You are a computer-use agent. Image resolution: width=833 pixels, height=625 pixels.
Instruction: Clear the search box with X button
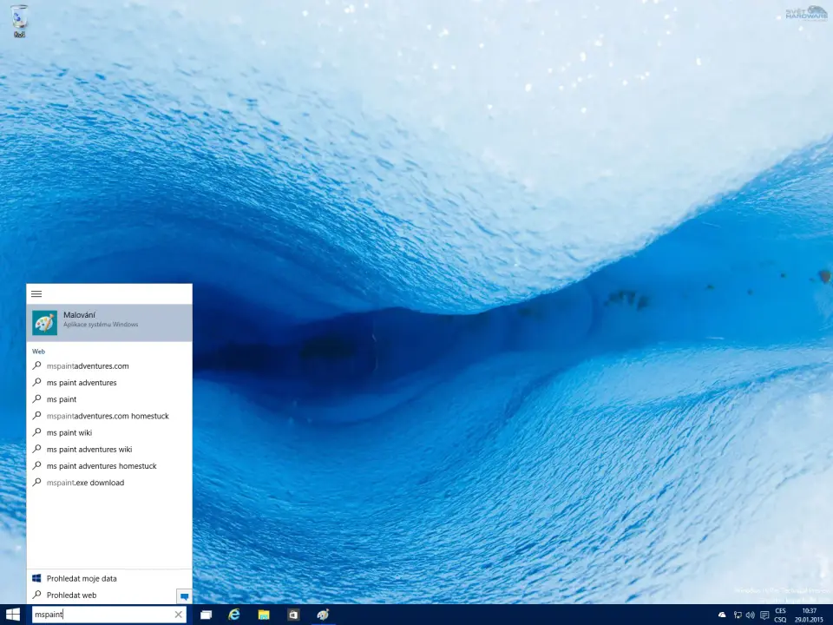coord(179,615)
